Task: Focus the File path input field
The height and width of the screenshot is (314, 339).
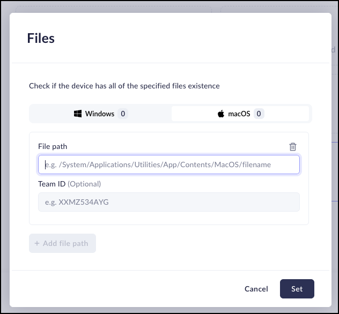Action: [x=169, y=165]
